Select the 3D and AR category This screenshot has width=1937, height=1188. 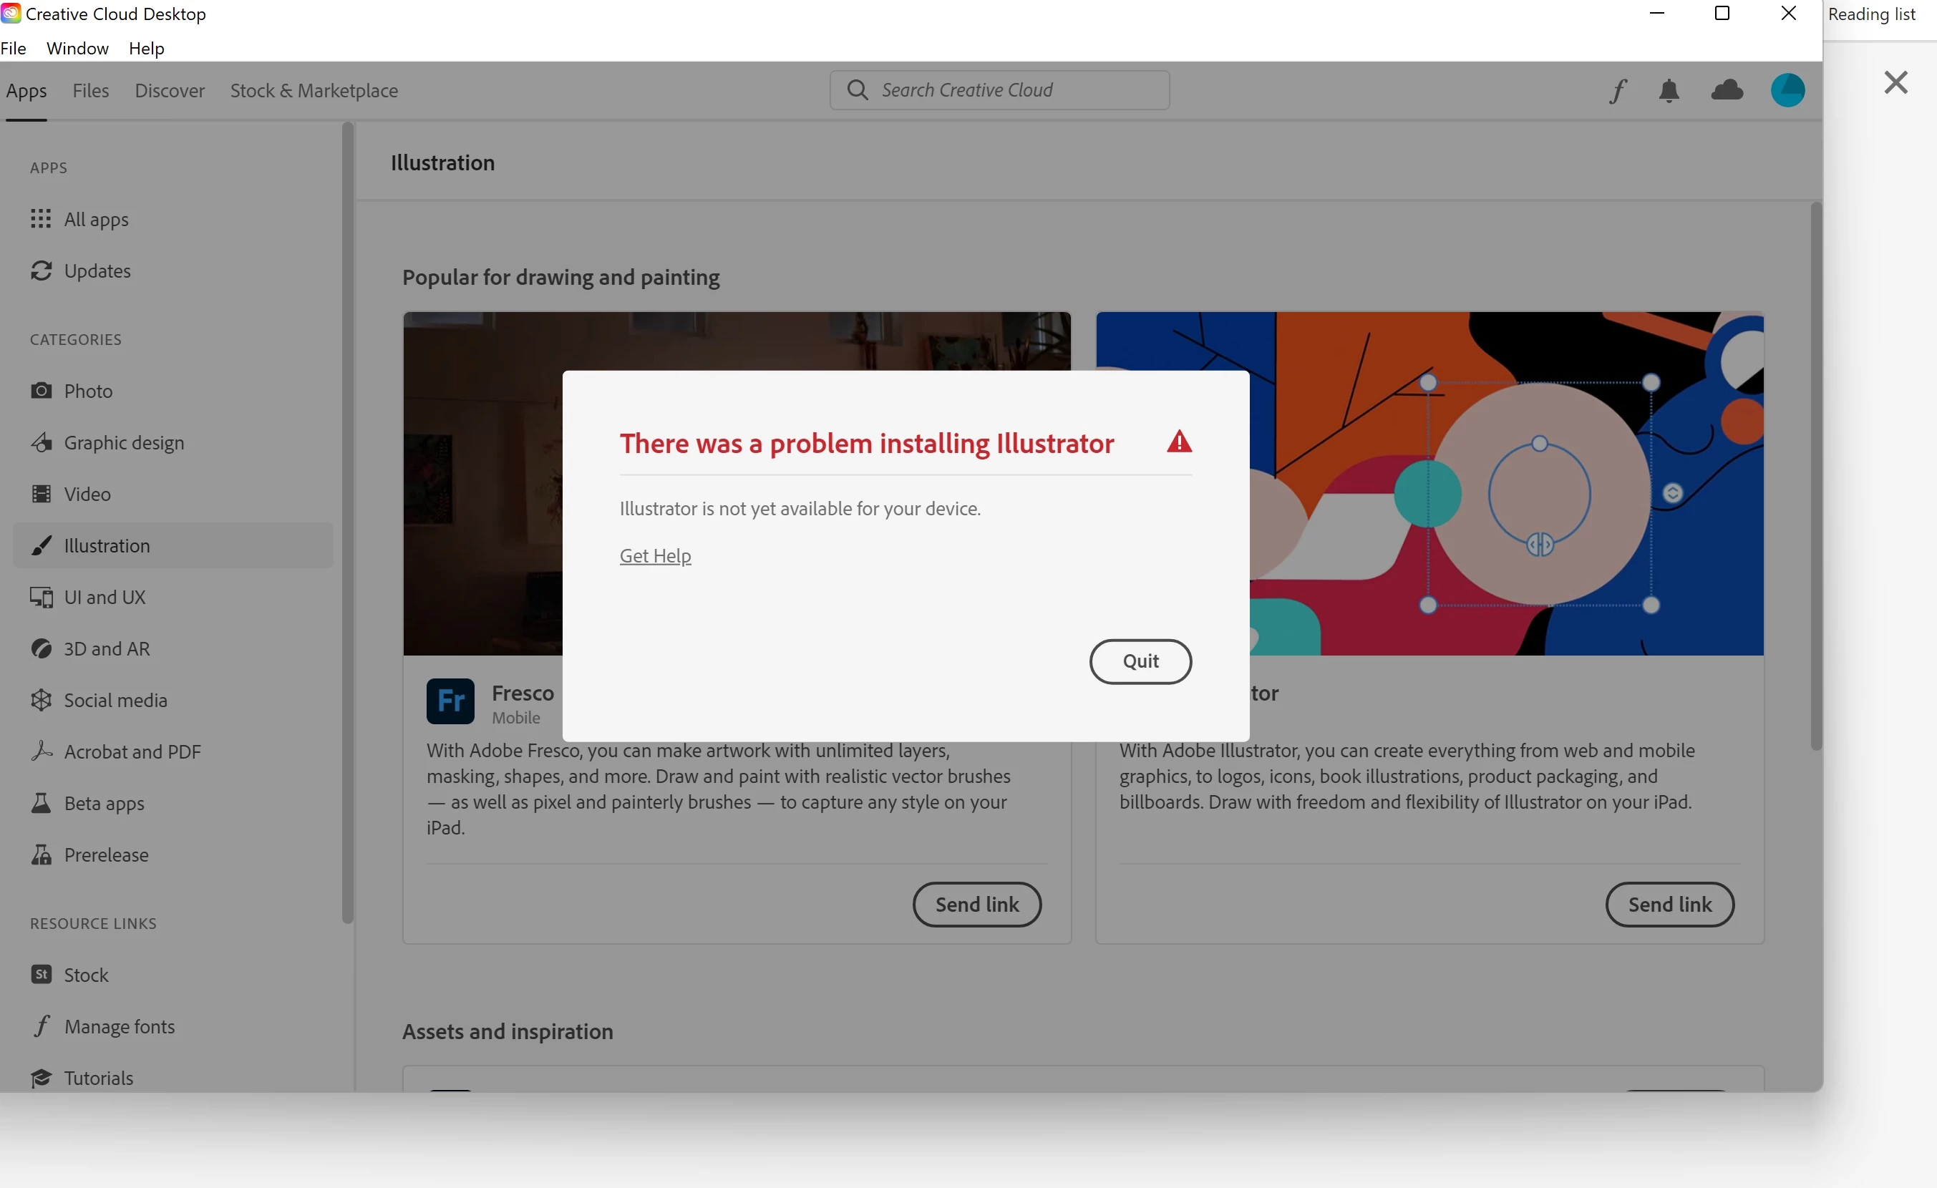(106, 649)
